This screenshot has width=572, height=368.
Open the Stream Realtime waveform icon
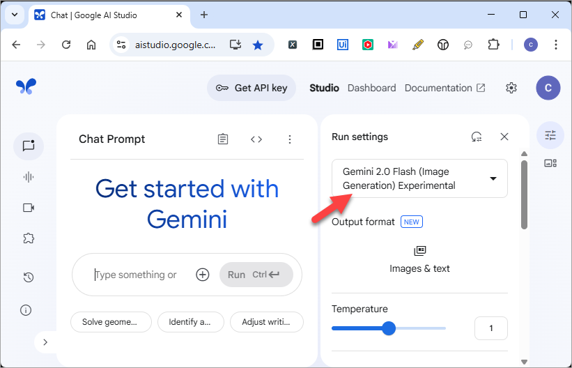[29, 177]
